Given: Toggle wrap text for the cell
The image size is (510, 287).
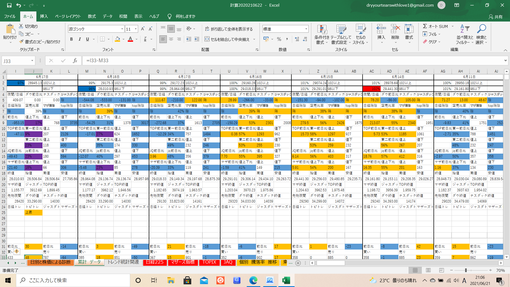Looking at the screenshot, I should point(229,29).
